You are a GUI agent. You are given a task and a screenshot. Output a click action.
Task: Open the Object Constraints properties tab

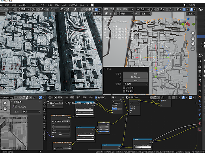click(x=200, y=115)
